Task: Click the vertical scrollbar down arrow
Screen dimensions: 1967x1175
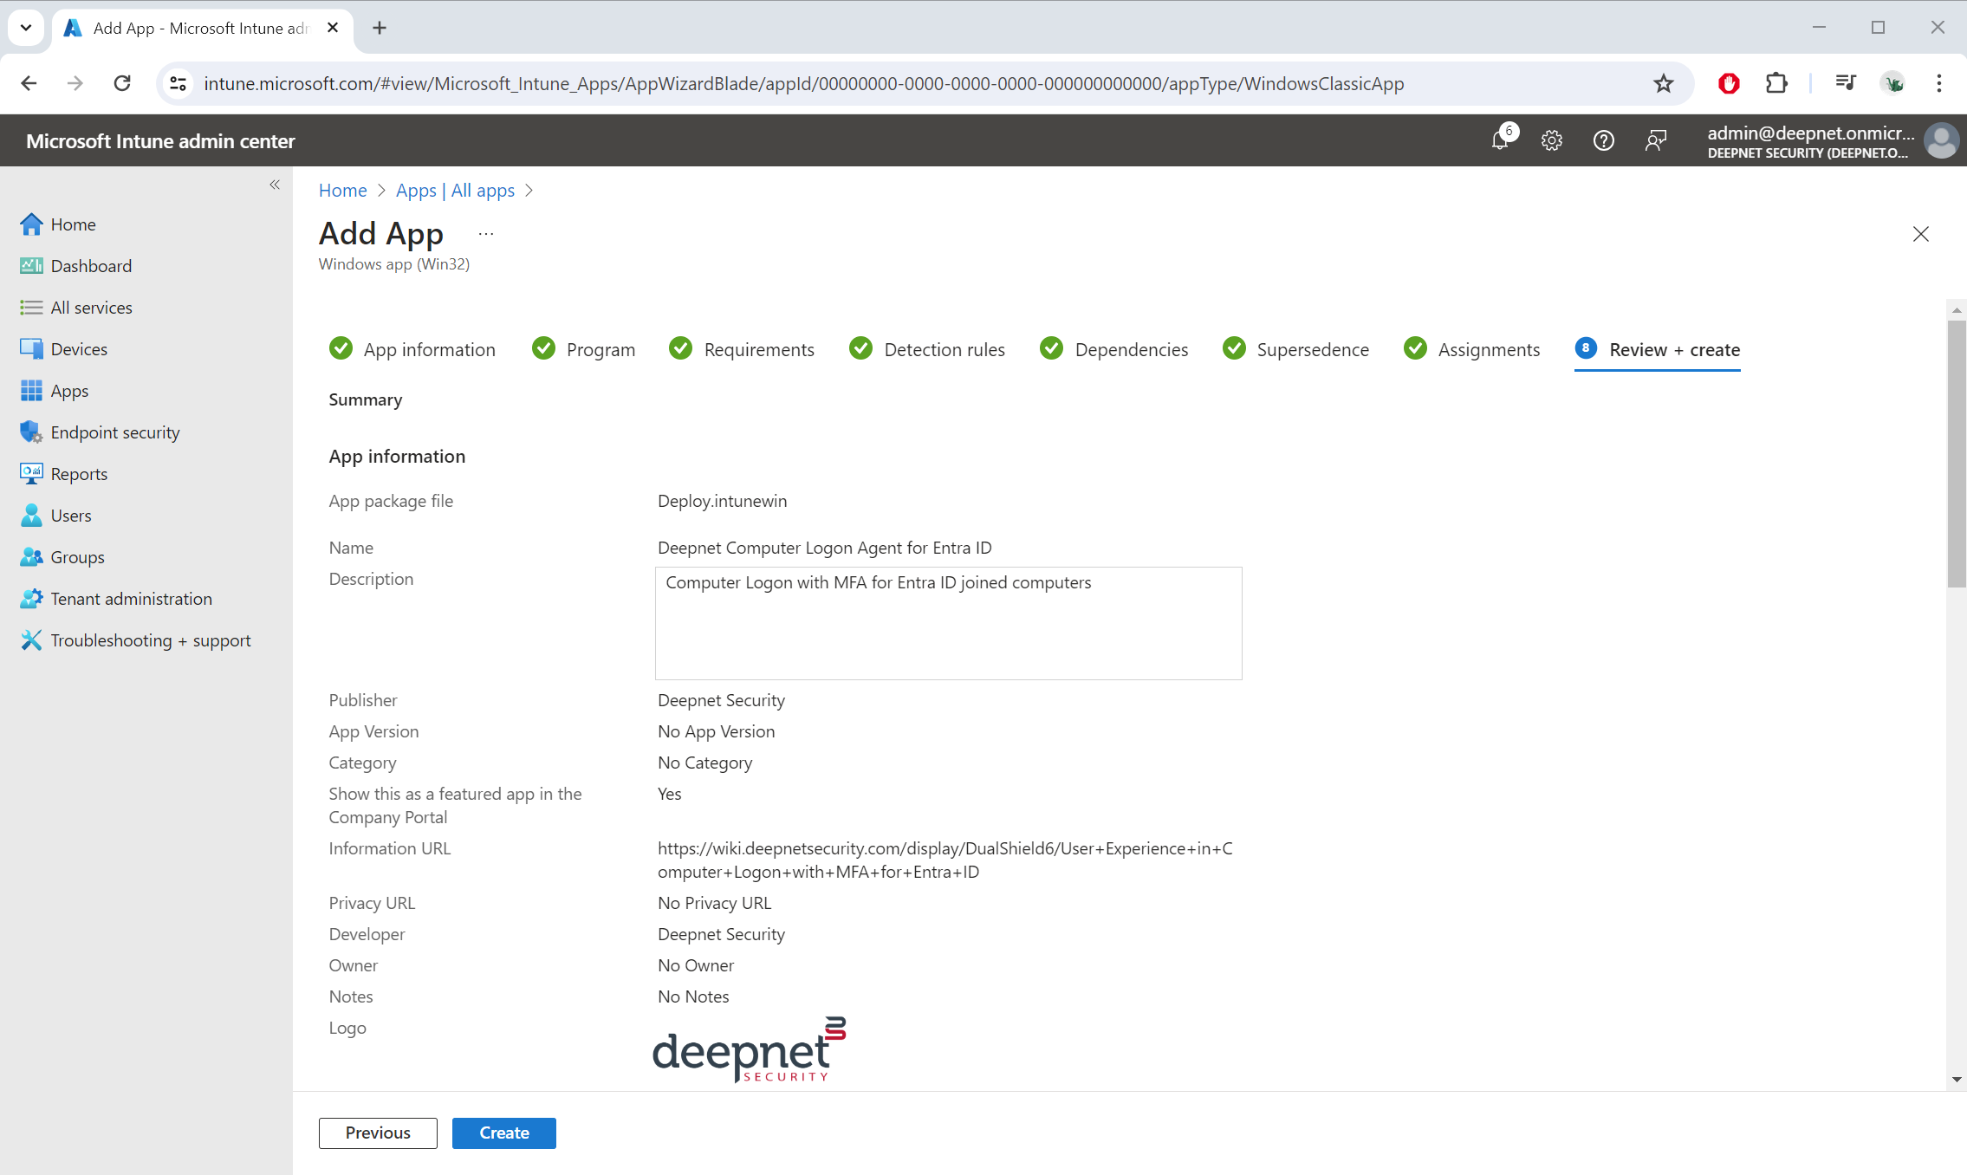Action: [x=1957, y=1080]
